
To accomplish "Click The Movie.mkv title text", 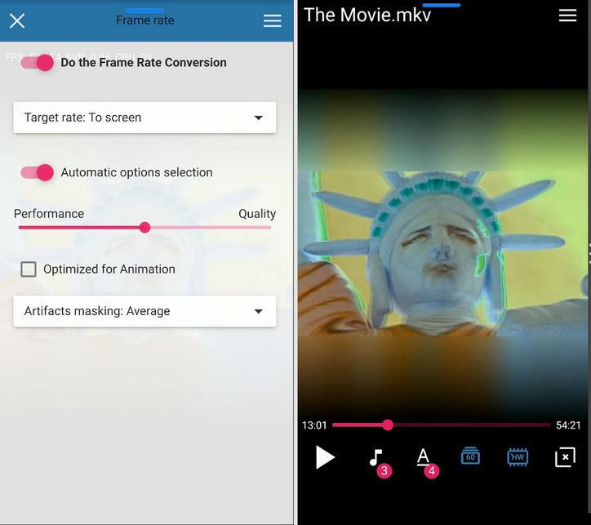I will pos(367,16).
